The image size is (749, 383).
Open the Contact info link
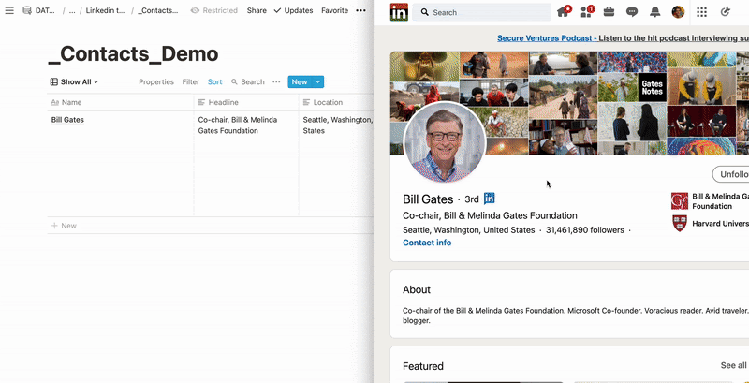(427, 243)
